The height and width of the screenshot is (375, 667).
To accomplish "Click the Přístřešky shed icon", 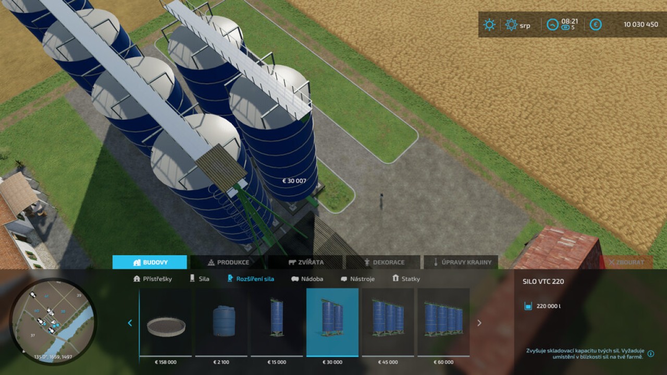I will tap(137, 279).
